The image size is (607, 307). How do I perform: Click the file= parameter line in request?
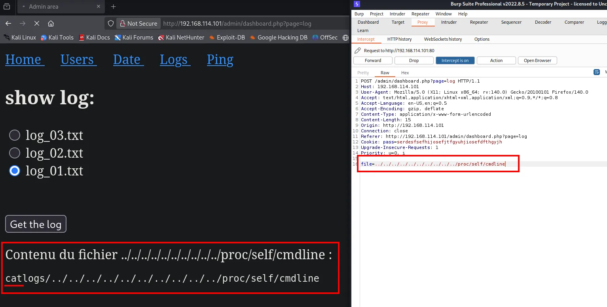pos(433,164)
